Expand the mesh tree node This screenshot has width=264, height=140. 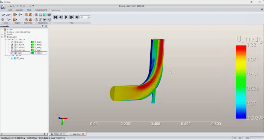[2, 34]
